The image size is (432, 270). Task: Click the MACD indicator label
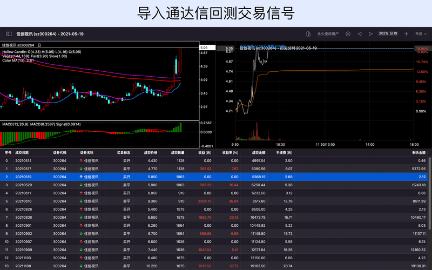pos(40,124)
